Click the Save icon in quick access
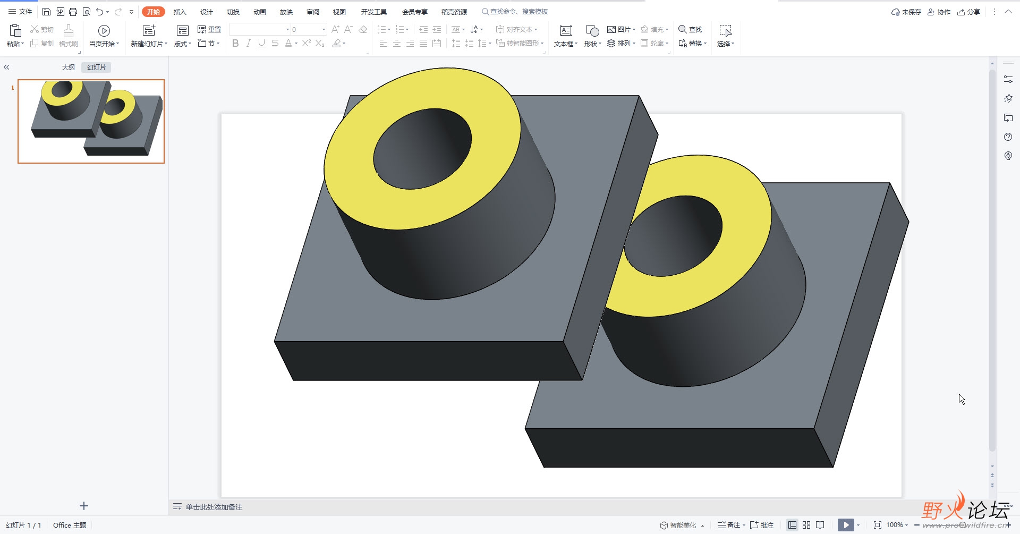Image resolution: width=1020 pixels, height=534 pixels. [46, 12]
